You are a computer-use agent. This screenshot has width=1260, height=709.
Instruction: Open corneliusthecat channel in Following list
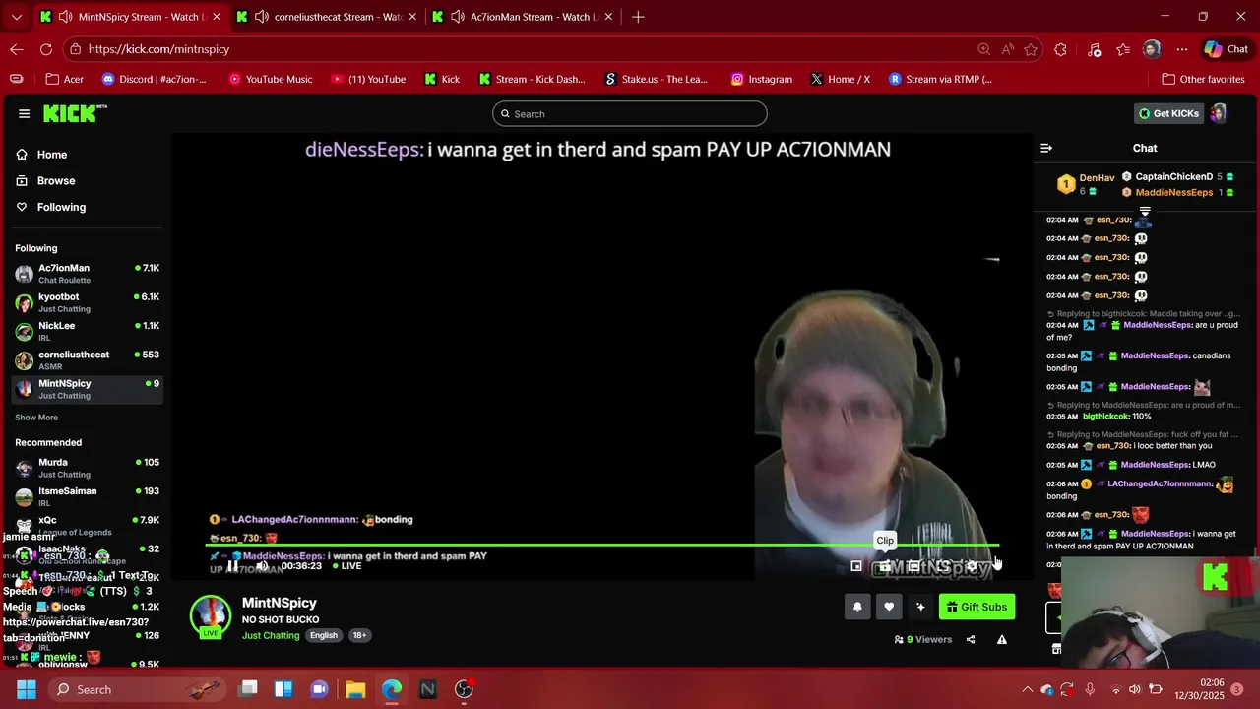coord(87,359)
